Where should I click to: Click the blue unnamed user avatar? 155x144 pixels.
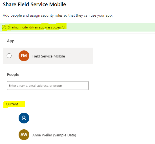point(24,118)
